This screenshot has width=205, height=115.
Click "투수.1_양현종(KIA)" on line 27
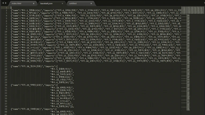(61, 77)
